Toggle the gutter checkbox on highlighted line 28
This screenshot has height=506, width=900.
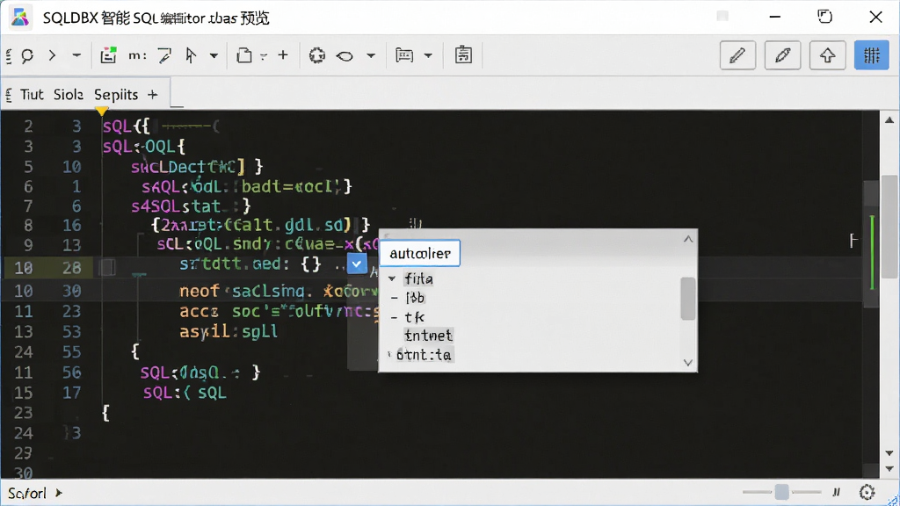click(x=107, y=267)
